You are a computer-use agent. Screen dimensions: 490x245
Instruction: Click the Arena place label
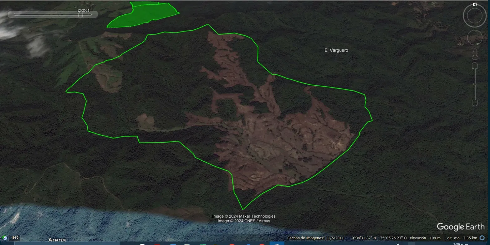coord(57,240)
